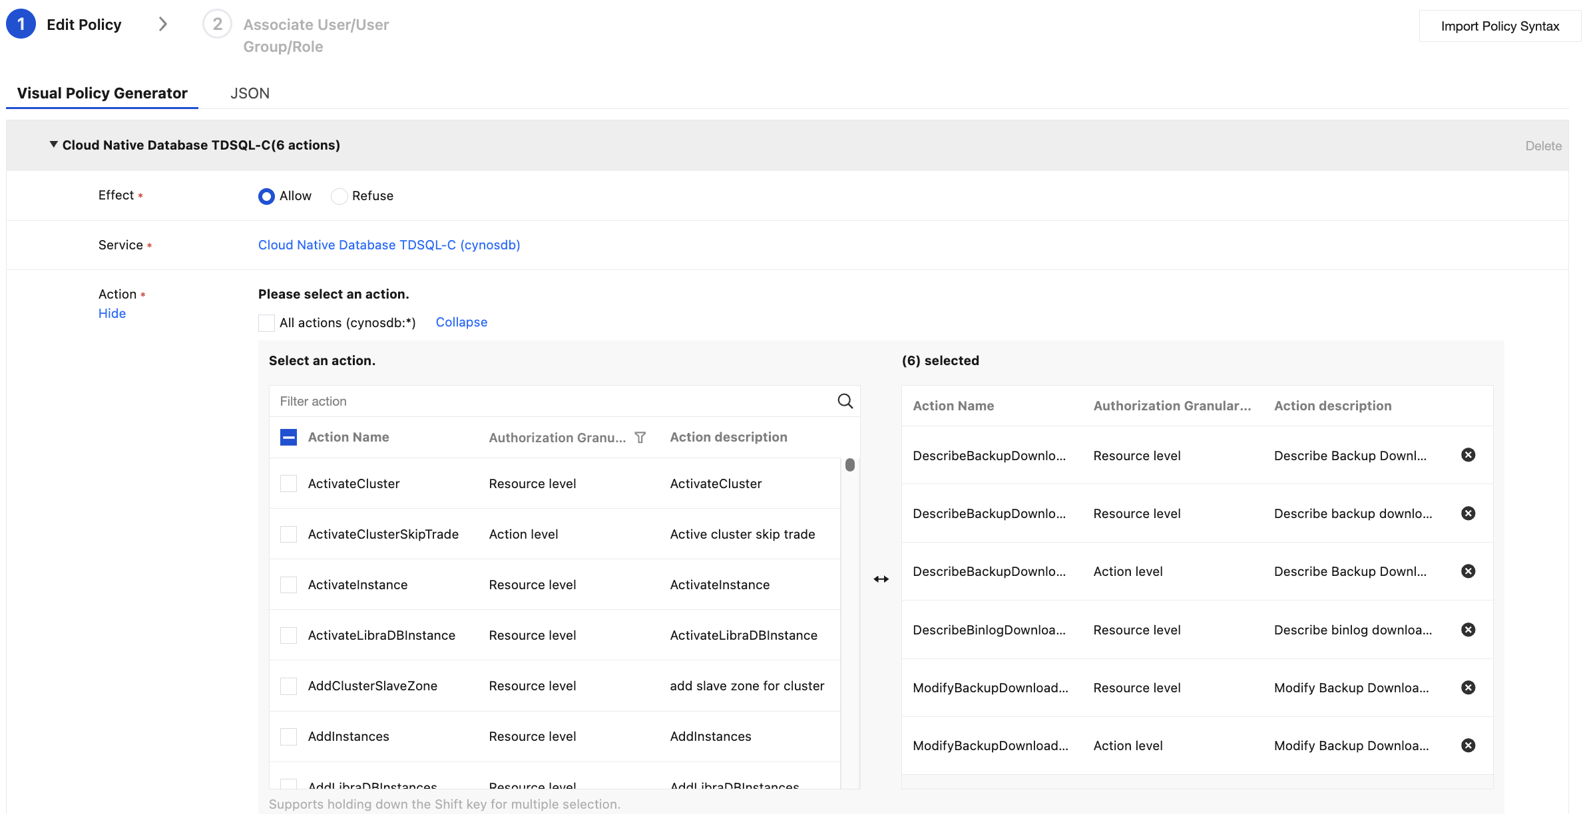Click the Collapse link beside All actions
The height and width of the screenshot is (814, 1587).
click(x=461, y=323)
